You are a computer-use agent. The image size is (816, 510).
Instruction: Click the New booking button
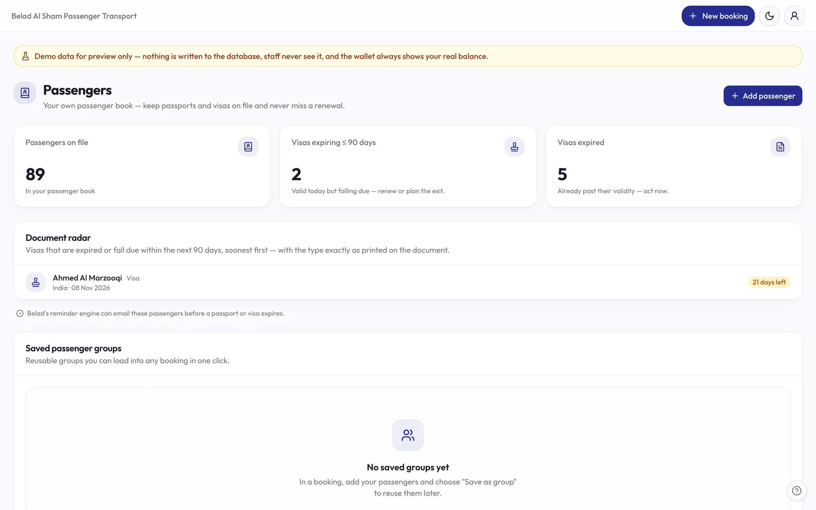click(x=718, y=16)
